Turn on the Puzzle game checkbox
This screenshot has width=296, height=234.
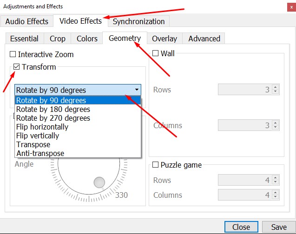coord(155,165)
